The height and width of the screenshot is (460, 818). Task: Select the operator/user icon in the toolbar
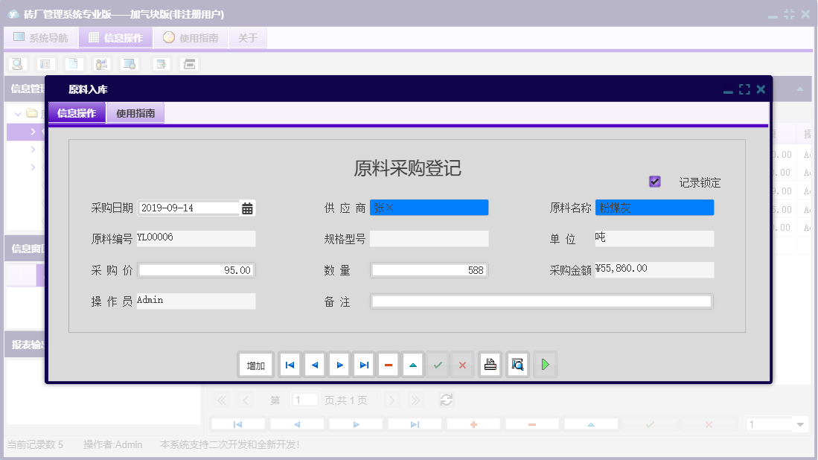100,63
